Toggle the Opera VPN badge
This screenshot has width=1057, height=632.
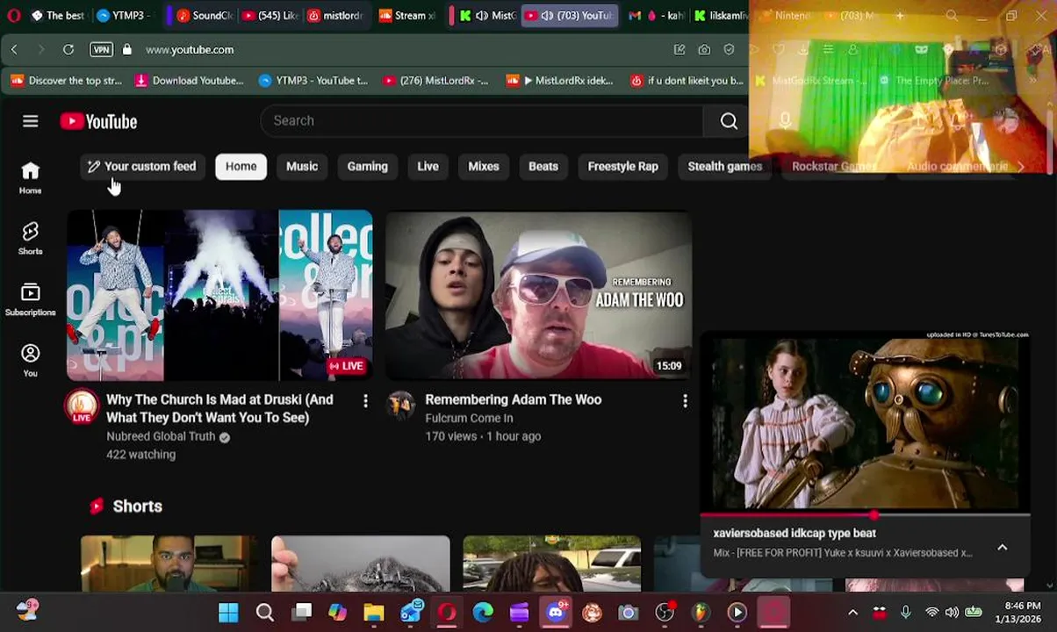point(101,50)
